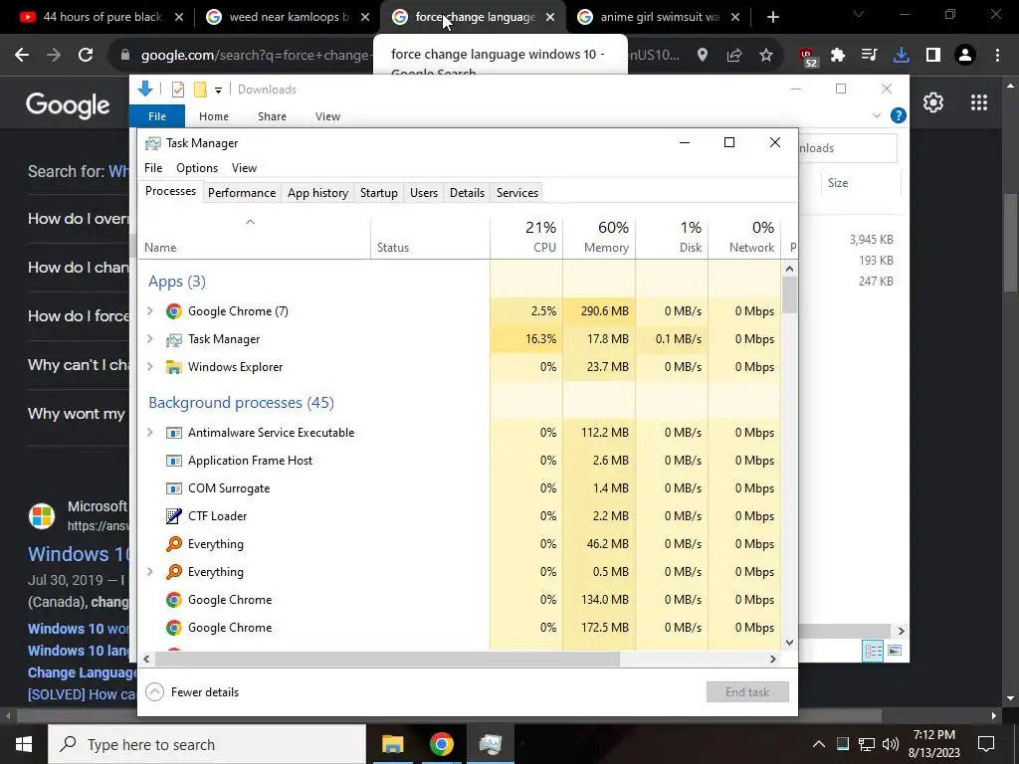1019x764 pixels.
Task: Open the Share tab in Downloads window
Action: [272, 116]
